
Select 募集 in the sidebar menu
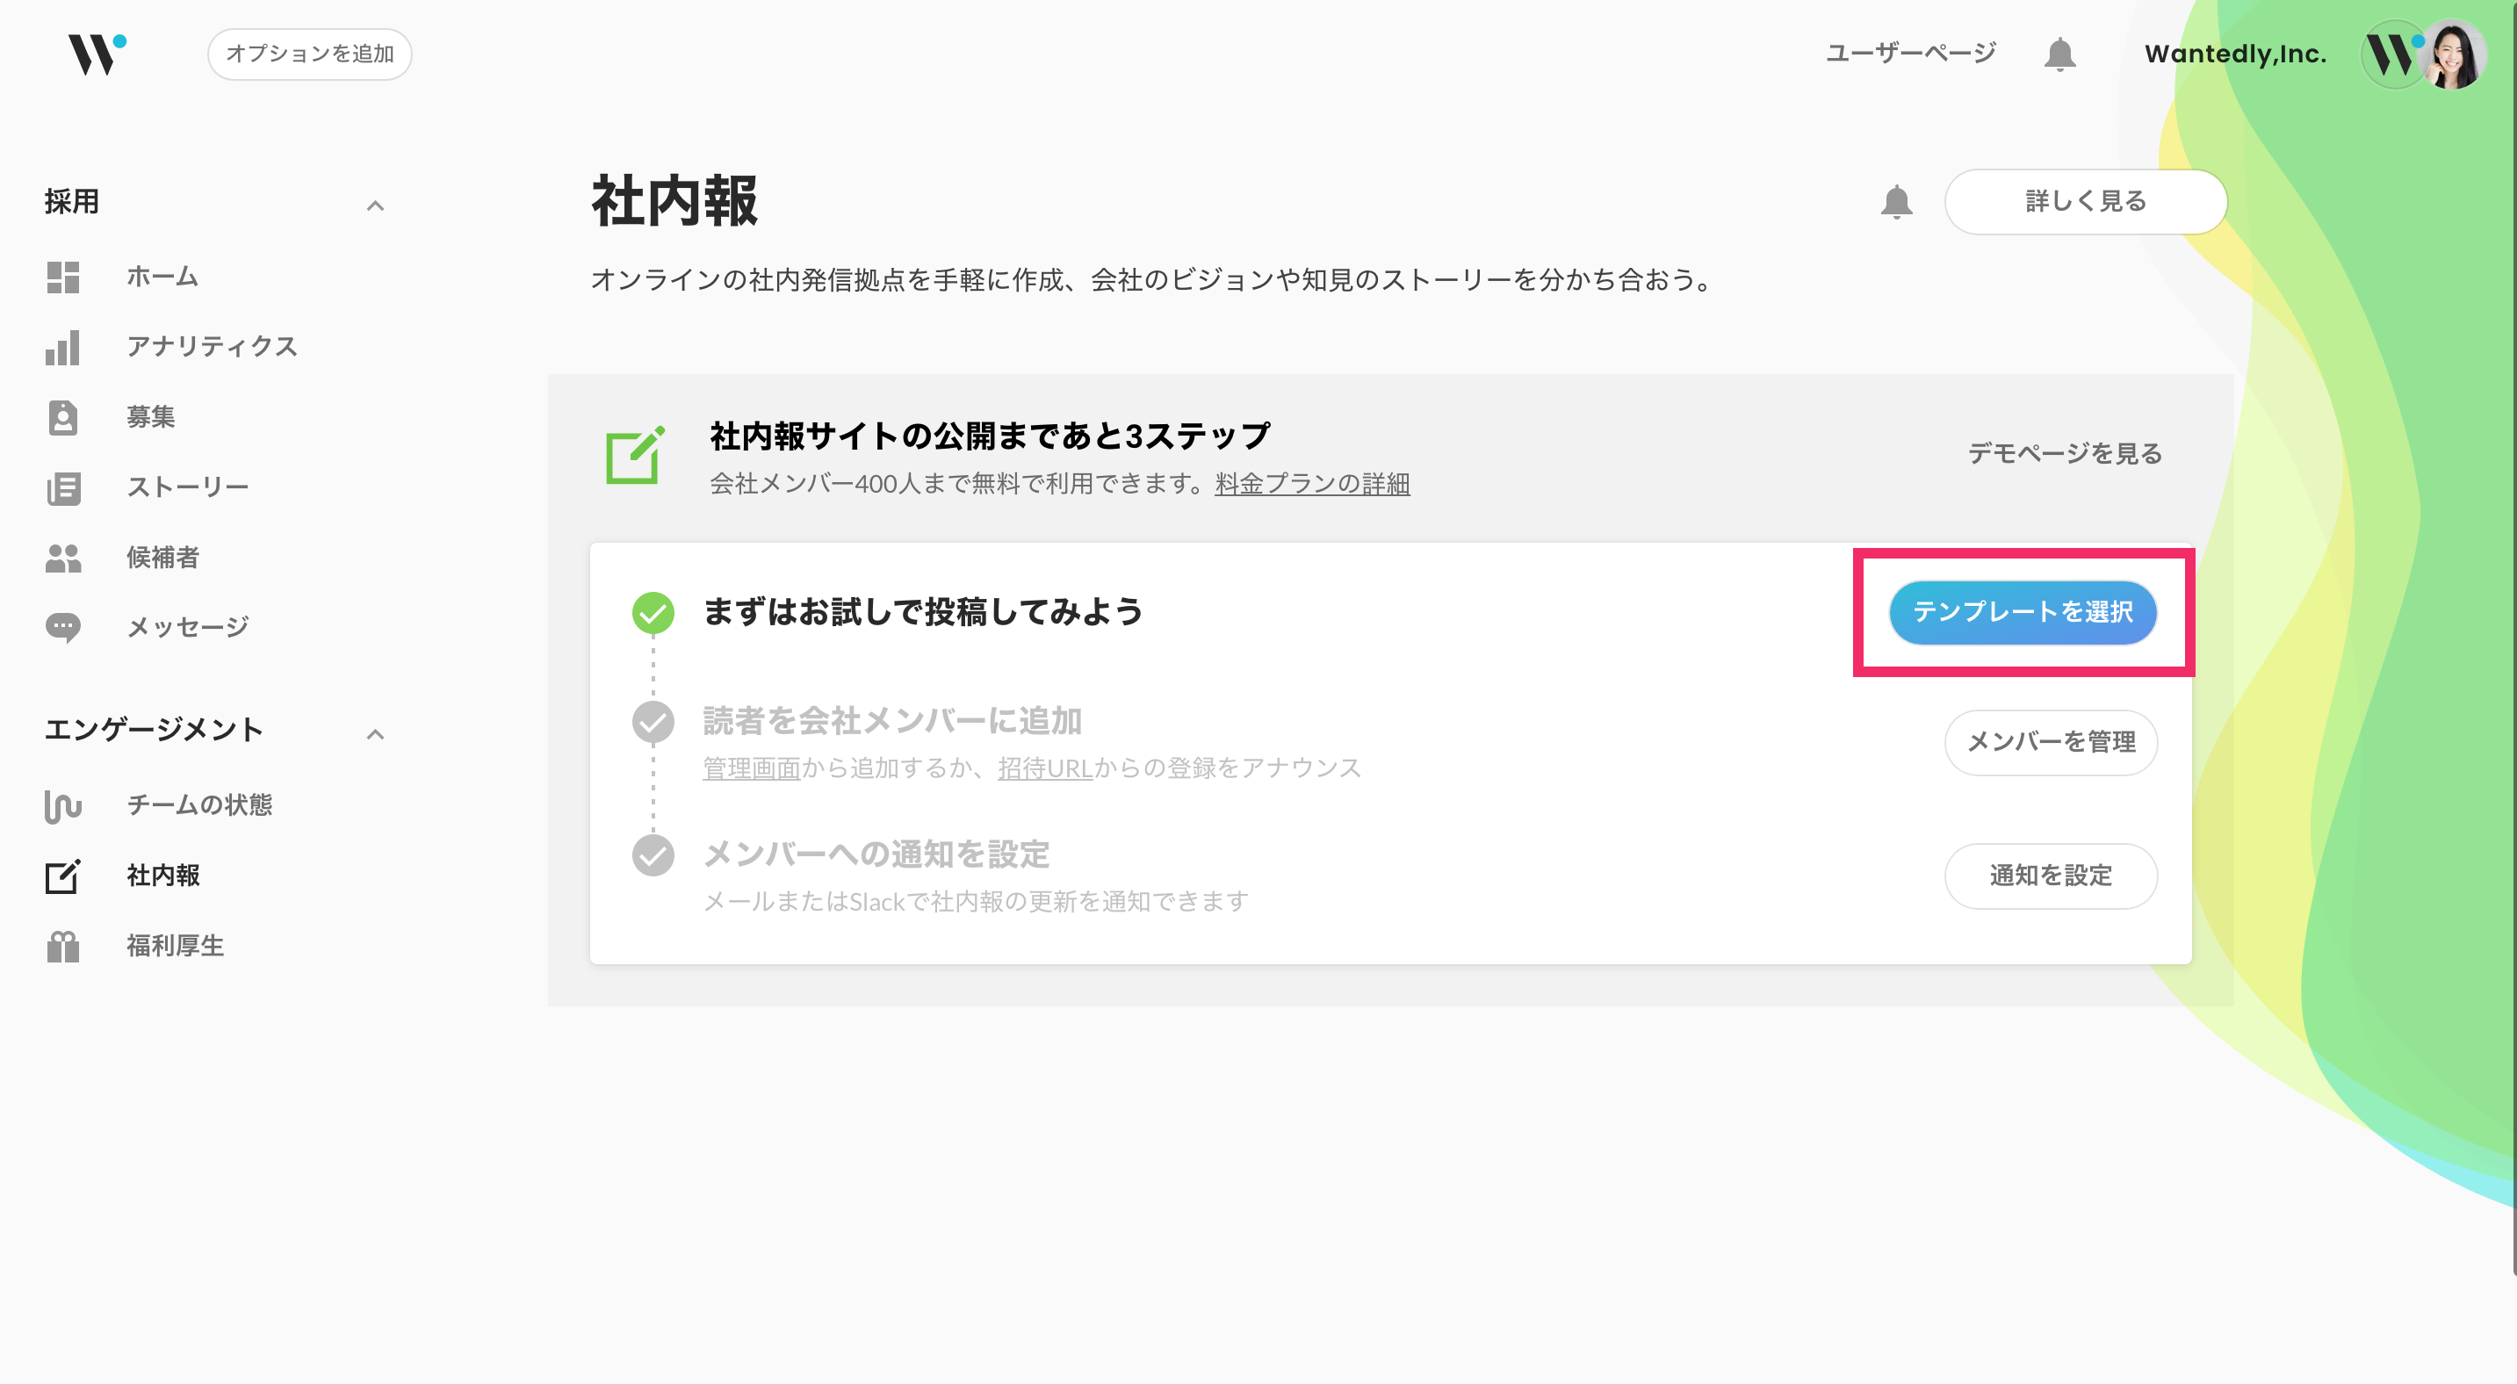[150, 417]
